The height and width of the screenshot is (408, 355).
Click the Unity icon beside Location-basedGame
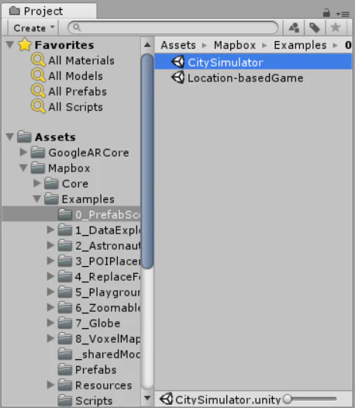point(178,78)
